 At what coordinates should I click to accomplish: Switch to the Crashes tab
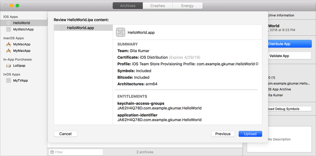pos(157,6)
